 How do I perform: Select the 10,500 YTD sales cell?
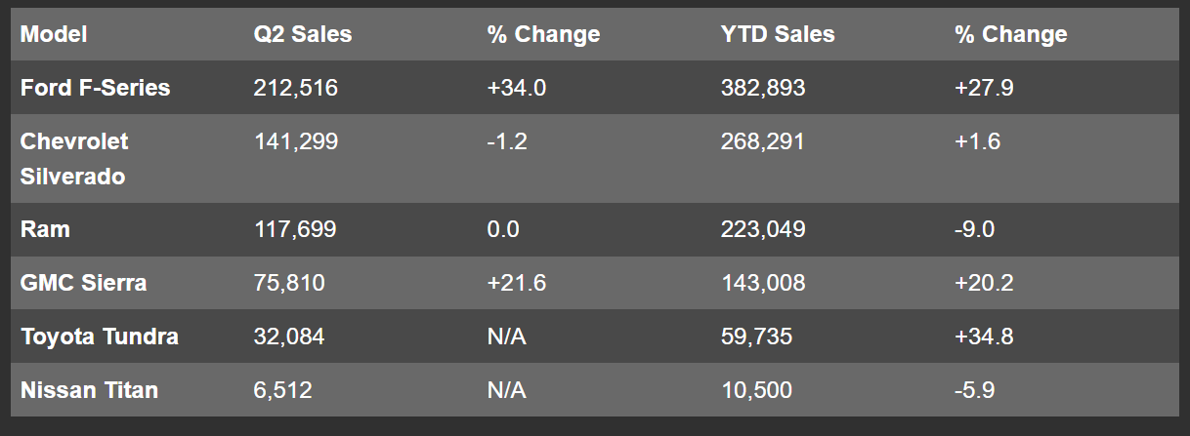[x=755, y=390]
